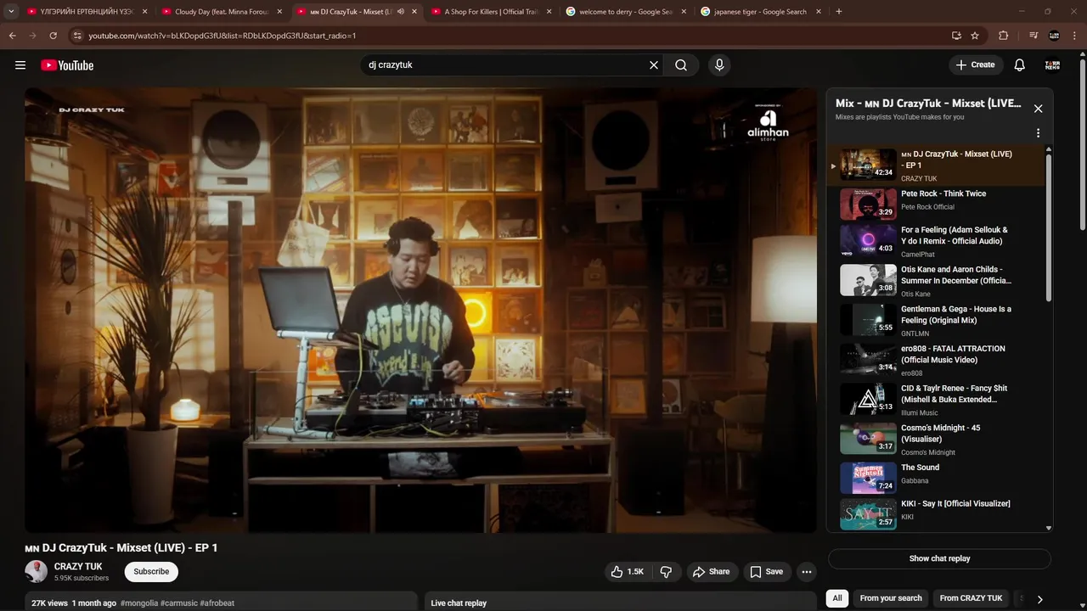The width and height of the screenshot is (1087, 611).
Task: Open media control button in toolbar
Action: pos(1033,36)
